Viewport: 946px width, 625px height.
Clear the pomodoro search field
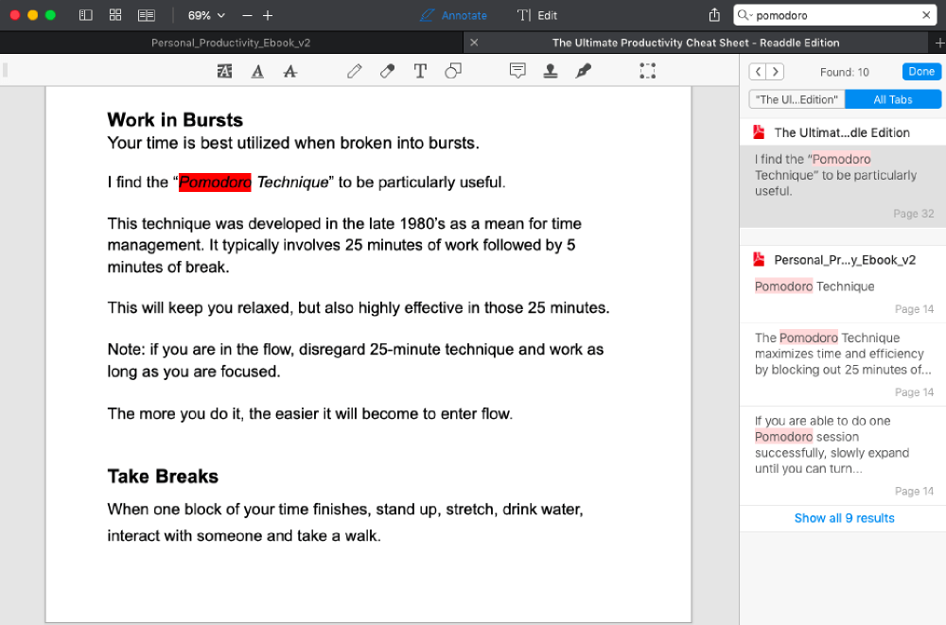click(926, 15)
